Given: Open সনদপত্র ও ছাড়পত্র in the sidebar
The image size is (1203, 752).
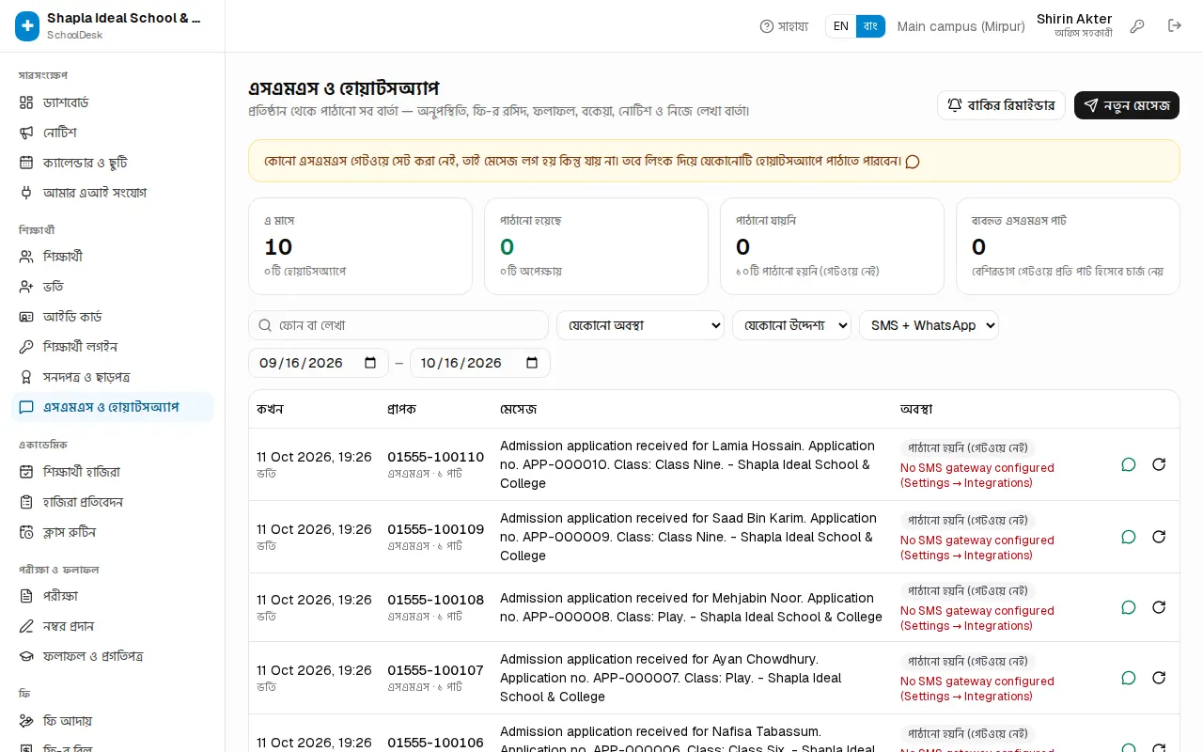Looking at the screenshot, I should point(113,377).
